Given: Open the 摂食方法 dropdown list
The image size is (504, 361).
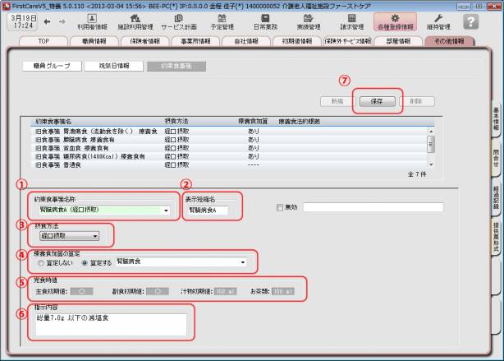Looking at the screenshot, I should coord(95,237).
